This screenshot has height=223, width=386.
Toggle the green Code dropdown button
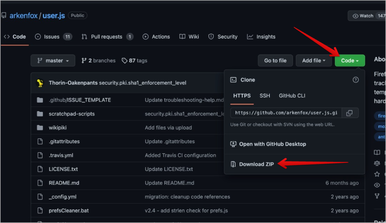pos(349,61)
